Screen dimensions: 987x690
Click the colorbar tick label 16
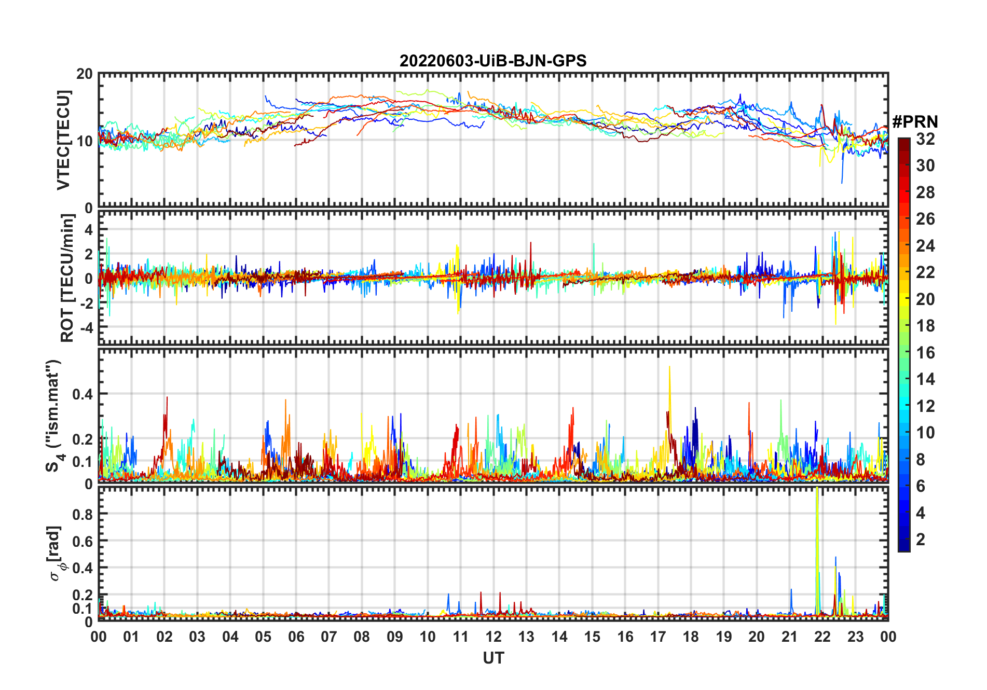point(925,353)
